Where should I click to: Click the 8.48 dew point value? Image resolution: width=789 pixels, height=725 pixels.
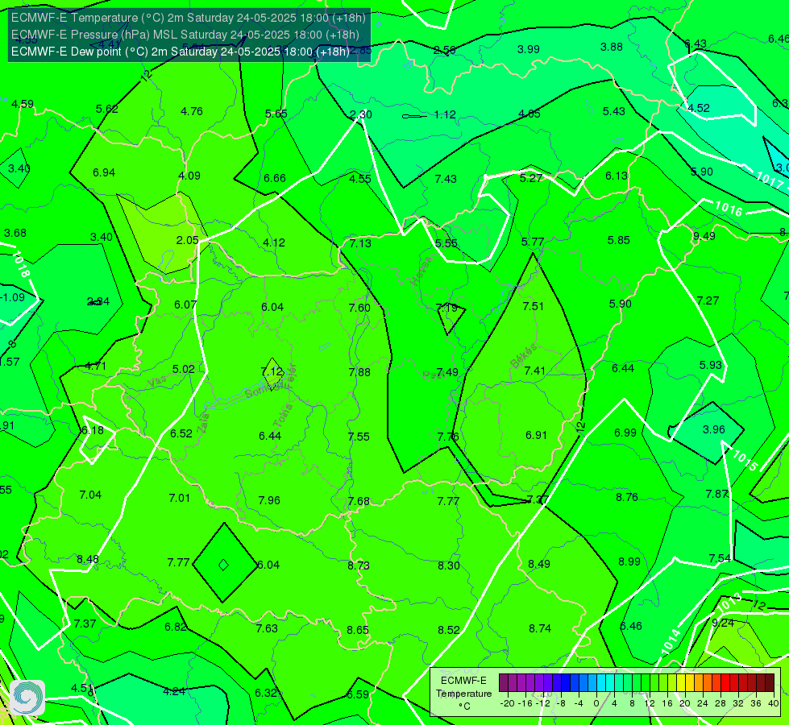(88, 559)
